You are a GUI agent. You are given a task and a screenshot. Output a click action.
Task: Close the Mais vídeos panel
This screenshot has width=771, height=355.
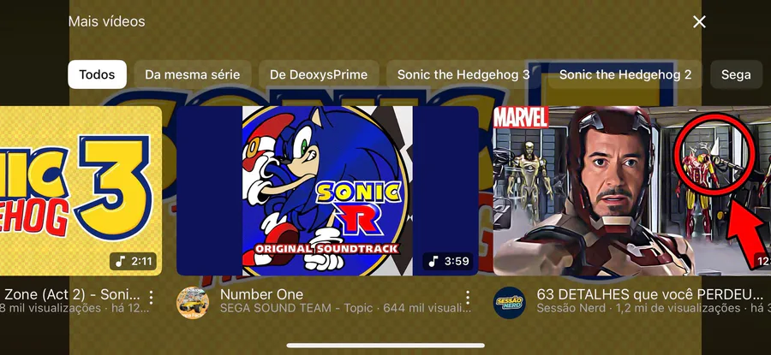click(x=699, y=21)
